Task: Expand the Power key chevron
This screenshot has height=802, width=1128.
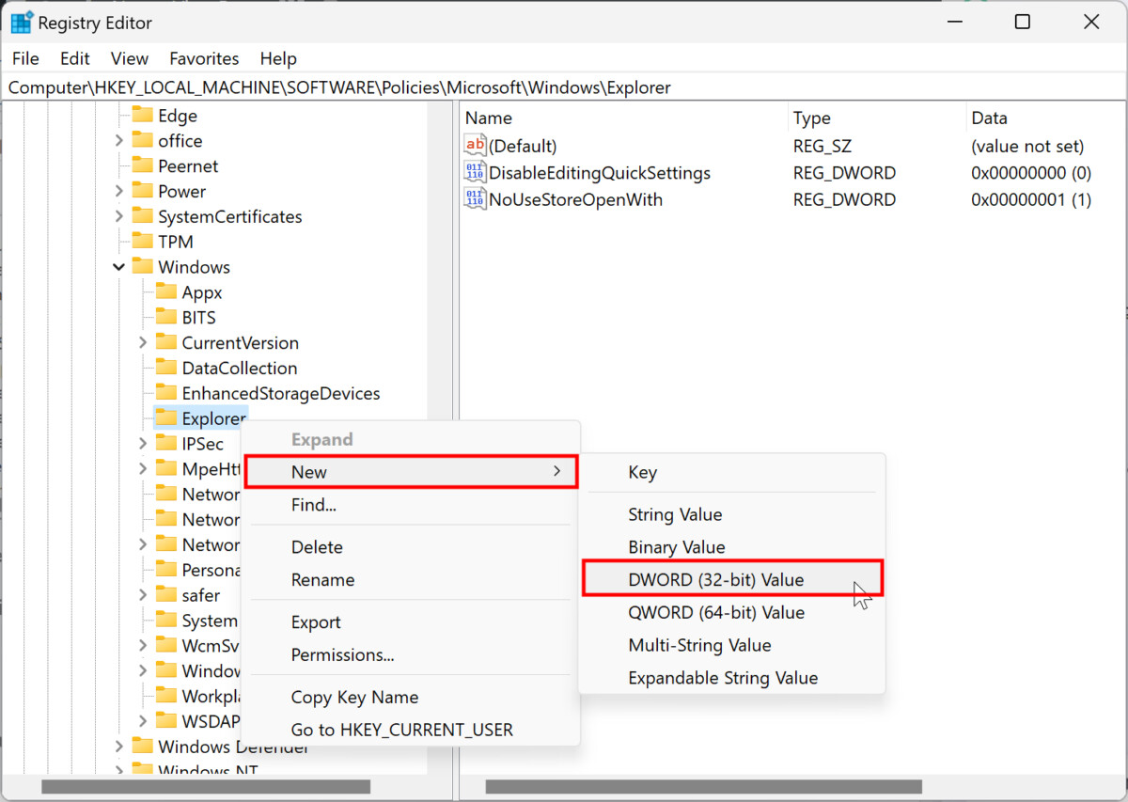Action: [x=119, y=191]
